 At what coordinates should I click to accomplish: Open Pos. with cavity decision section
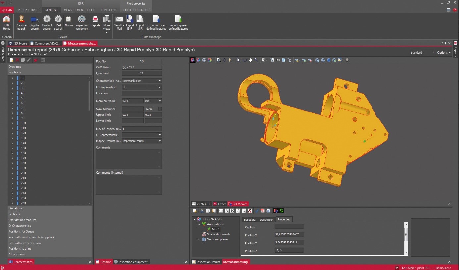point(25,243)
